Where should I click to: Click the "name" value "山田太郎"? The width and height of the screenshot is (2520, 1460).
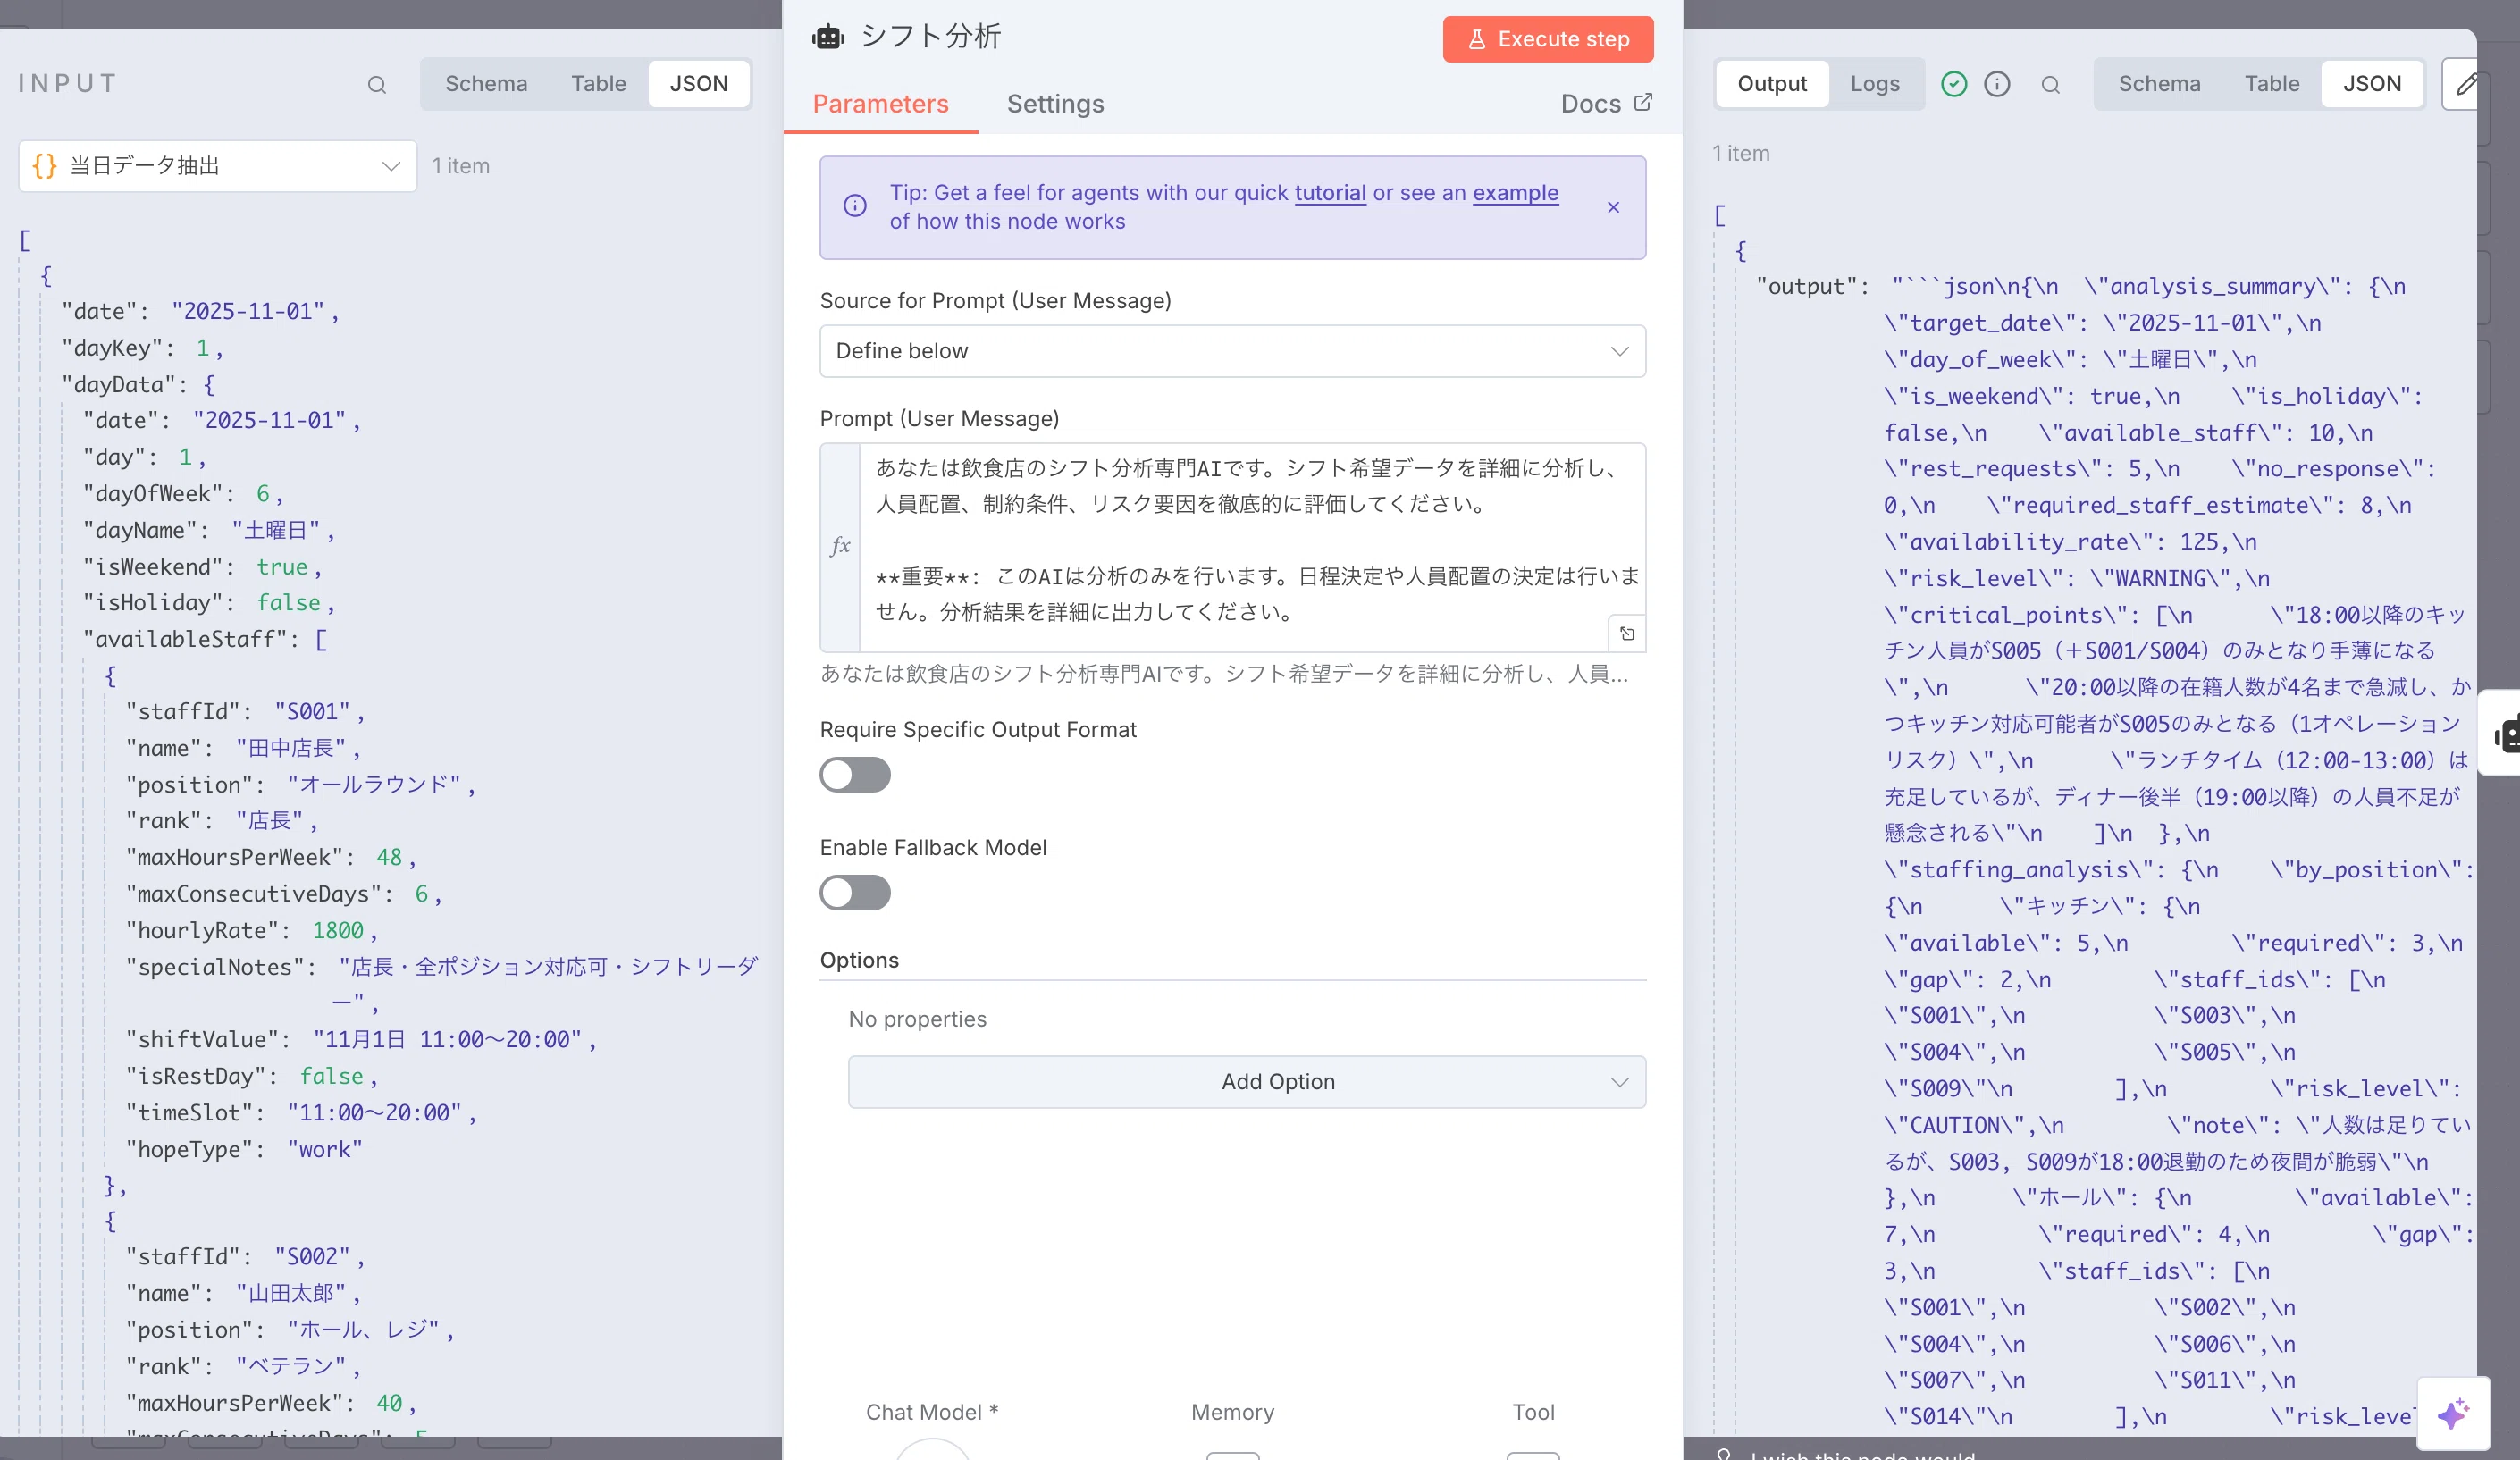[x=291, y=1294]
